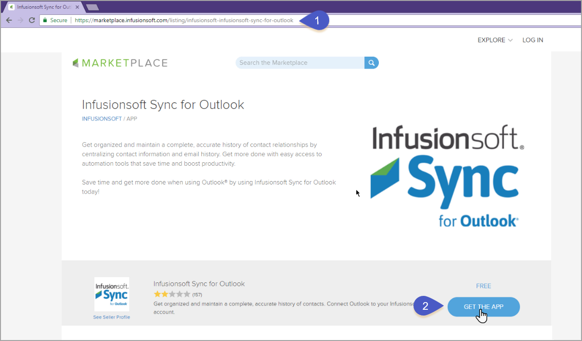
Task: Click the magnifier search button
Action: point(372,62)
